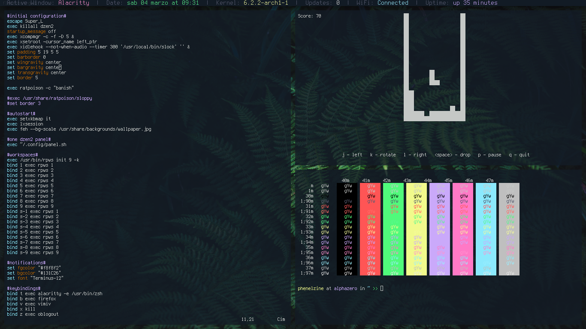586x329 pixels.
Task: Click the WiFi Connected status
Action: 382,3
